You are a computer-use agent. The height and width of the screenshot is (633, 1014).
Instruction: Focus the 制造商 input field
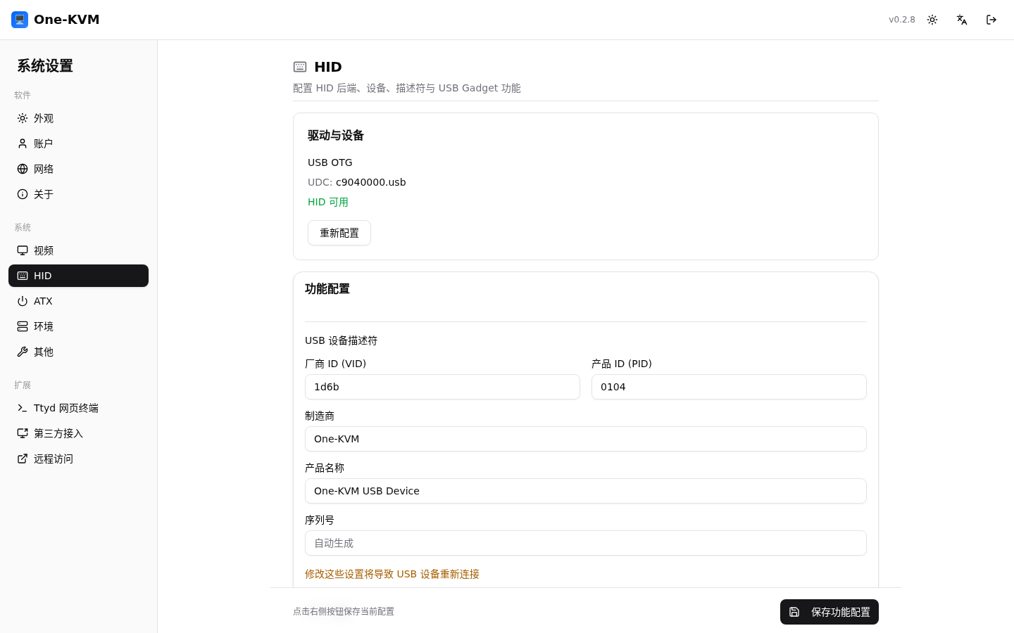[x=586, y=439]
